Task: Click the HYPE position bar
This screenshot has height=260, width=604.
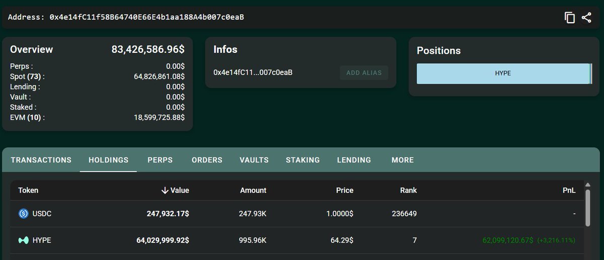Action: [x=503, y=73]
